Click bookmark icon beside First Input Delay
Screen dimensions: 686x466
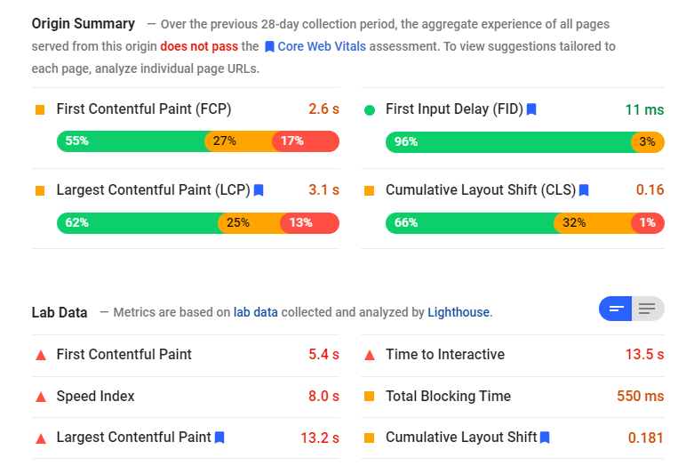(x=531, y=109)
